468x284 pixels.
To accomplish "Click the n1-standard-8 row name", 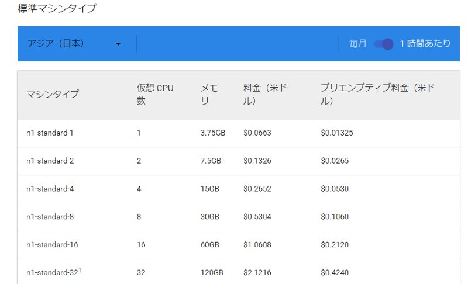I will (50, 217).
